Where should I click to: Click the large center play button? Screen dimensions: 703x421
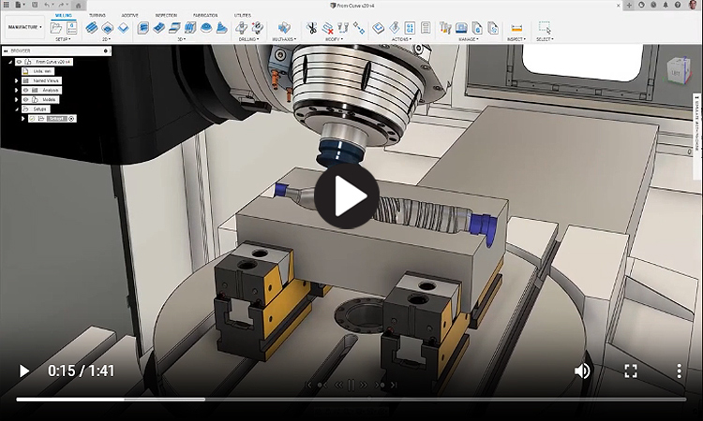(x=347, y=196)
